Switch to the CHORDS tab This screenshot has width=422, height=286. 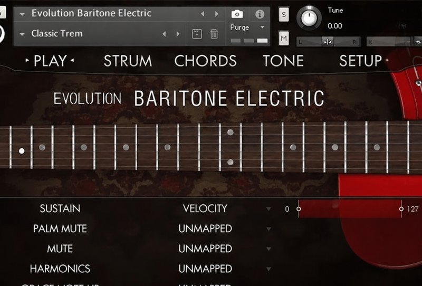(205, 61)
